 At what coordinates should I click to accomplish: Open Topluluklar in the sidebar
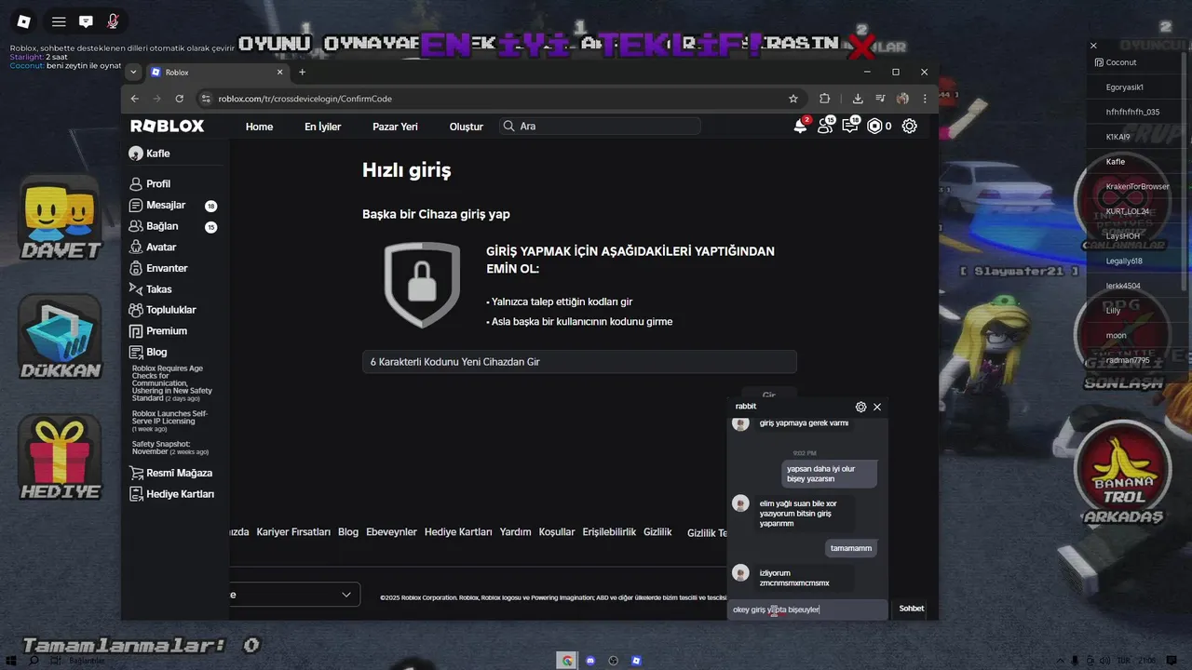pos(163,310)
